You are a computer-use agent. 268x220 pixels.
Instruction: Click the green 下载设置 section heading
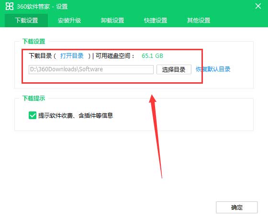tap(33, 41)
